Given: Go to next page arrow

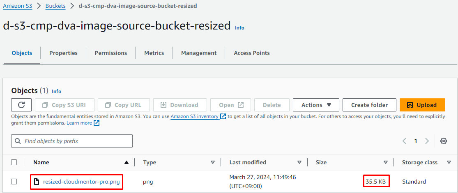Looking at the screenshot, I should (x=427, y=141).
